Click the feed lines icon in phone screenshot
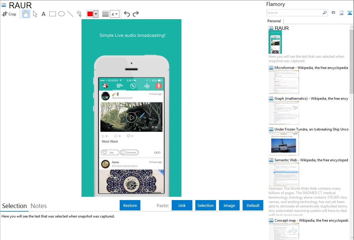The image size is (354, 240). click(120, 86)
